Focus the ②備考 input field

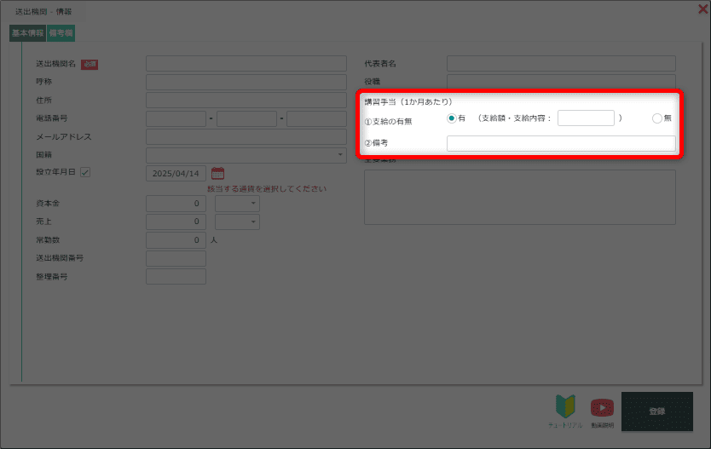[x=561, y=143]
